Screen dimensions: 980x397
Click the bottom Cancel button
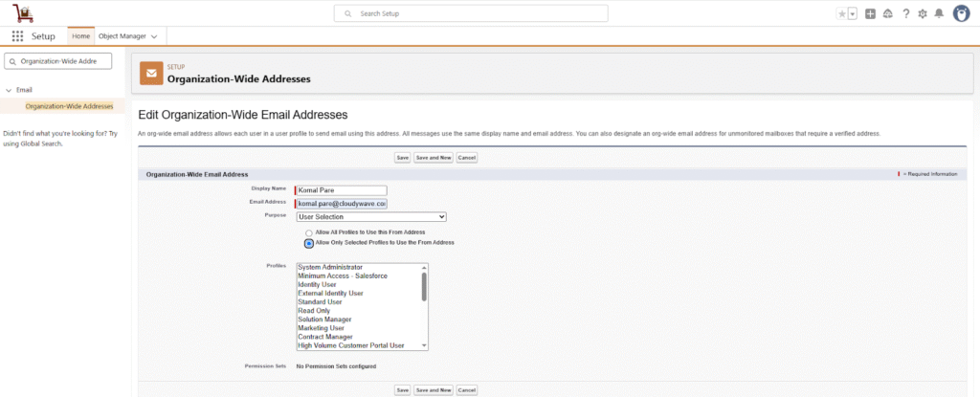(467, 390)
